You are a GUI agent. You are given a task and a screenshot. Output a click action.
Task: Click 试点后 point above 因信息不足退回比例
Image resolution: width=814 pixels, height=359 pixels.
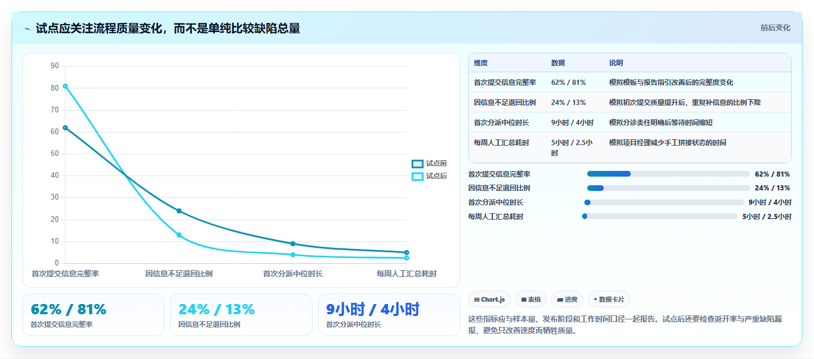179,235
